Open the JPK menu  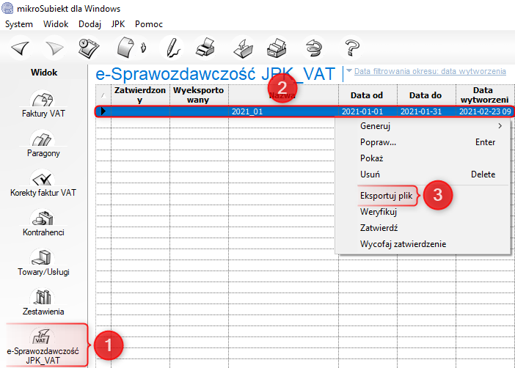coord(118,24)
